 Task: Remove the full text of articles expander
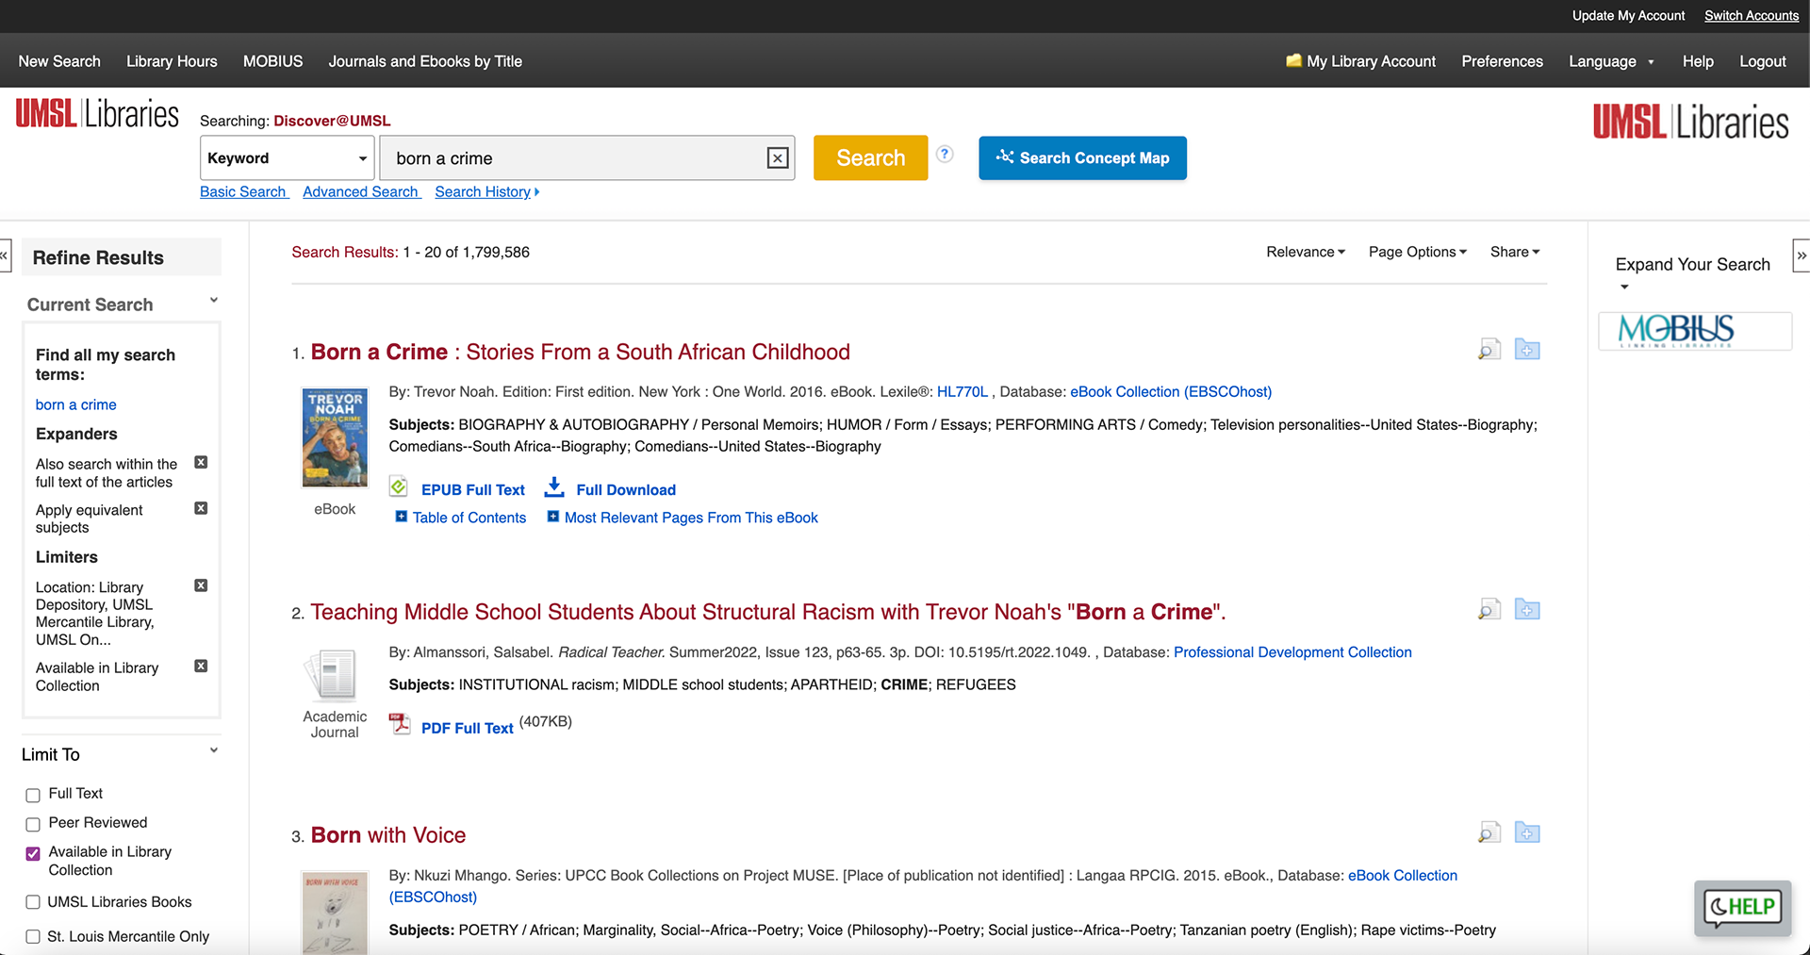[x=201, y=462]
